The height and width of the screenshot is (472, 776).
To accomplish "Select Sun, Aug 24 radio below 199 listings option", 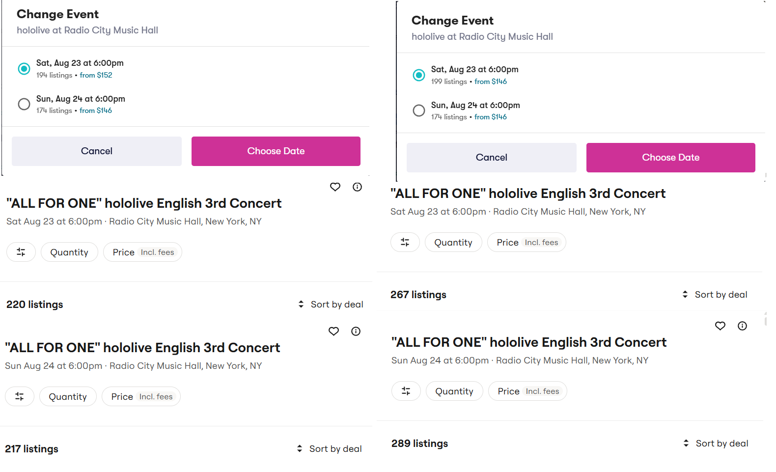I will (x=419, y=111).
